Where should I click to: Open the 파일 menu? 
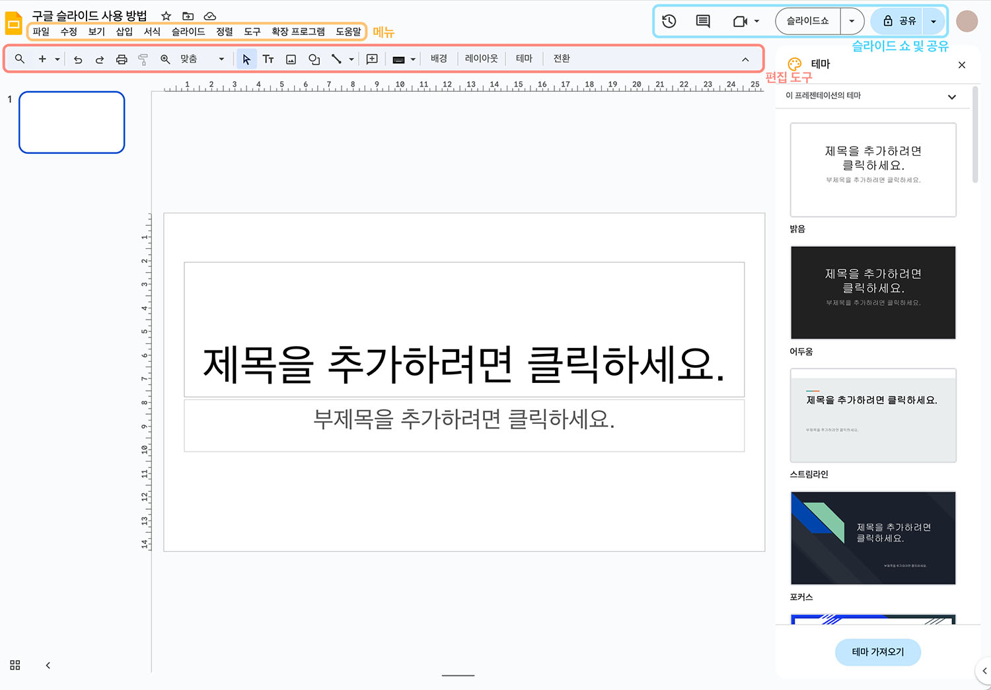tap(41, 31)
